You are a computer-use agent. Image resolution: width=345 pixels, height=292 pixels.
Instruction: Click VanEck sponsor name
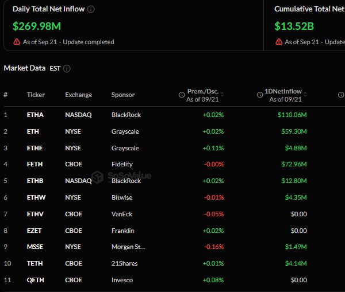click(x=122, y=214)
